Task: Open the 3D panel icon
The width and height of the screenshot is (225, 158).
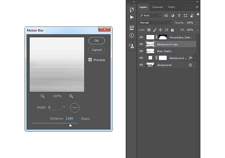Action: (x=132, y=28)
